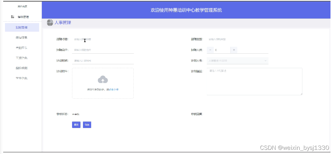Focus the 招聘岗位 input field
This screenshot has width=334, height=154.
(103, 50)
